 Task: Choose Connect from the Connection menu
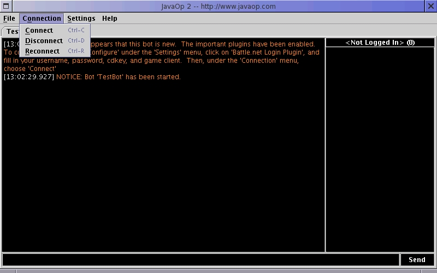(55, 31)
